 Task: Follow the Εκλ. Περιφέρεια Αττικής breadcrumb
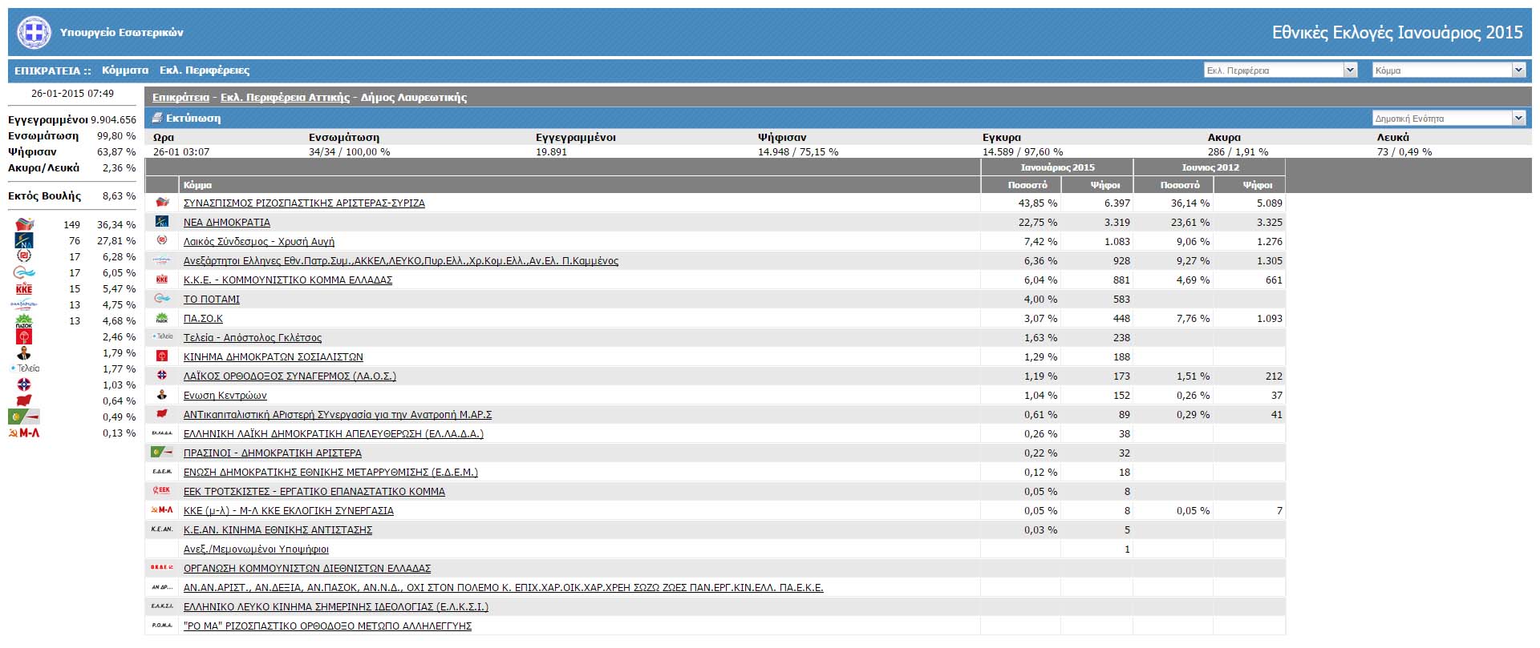pos(285,98)
